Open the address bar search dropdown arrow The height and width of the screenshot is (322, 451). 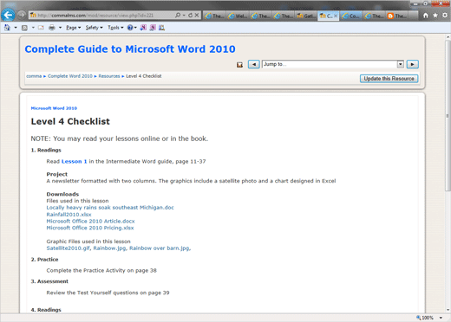pos(184,15)
